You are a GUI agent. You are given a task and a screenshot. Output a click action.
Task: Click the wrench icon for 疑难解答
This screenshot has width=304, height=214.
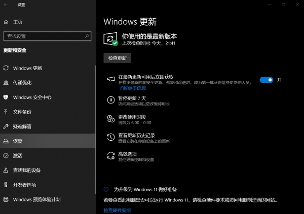coord(6,127)
